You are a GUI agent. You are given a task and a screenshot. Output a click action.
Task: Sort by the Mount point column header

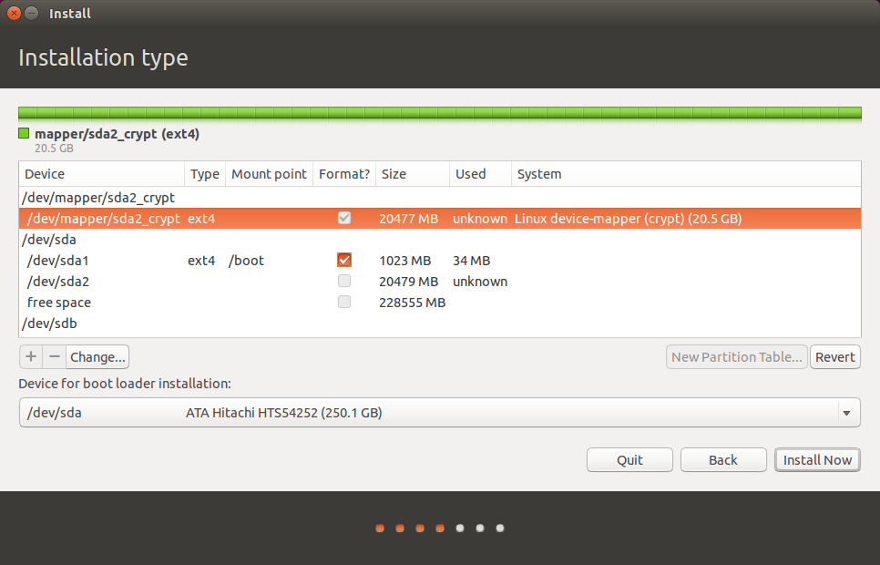point(269,174)
